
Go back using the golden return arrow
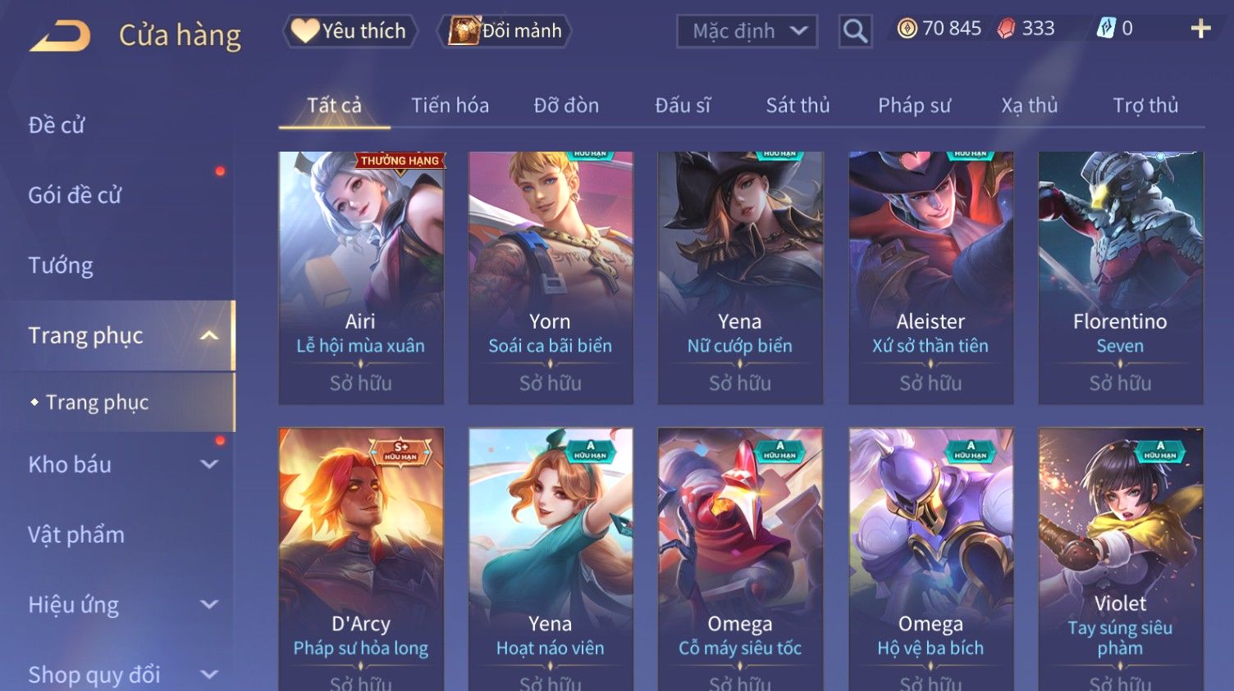(x=60, y=36)
